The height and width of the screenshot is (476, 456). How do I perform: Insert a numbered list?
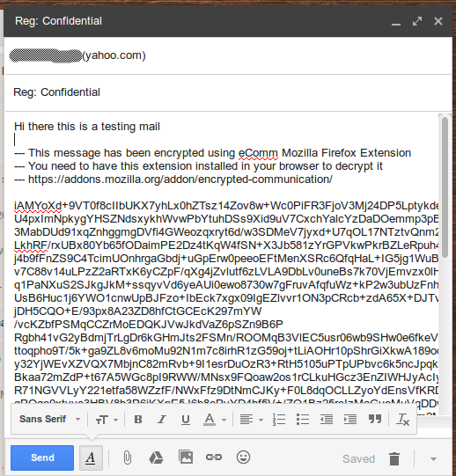(x=279, y=420)
